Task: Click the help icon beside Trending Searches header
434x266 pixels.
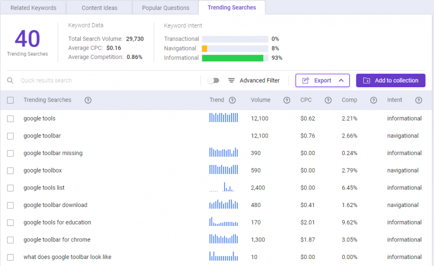Action: [x=88, y=100]
